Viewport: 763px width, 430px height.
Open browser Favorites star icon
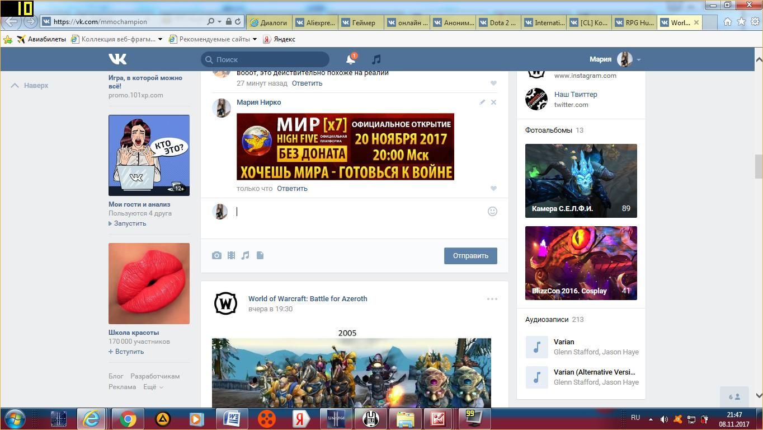(742, 22)
